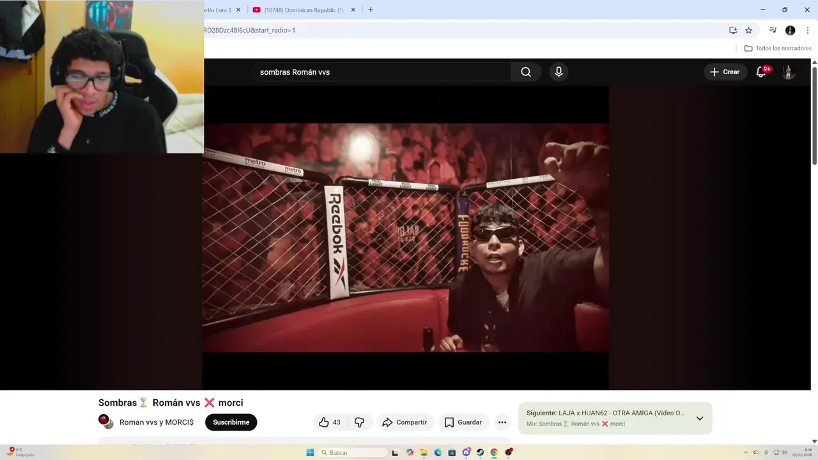This screenshot has height=460, width=818.
Task: Click the Siguiente LAJA x HUAN62 text
Action: pyautogui.click(x=605, y=413)
